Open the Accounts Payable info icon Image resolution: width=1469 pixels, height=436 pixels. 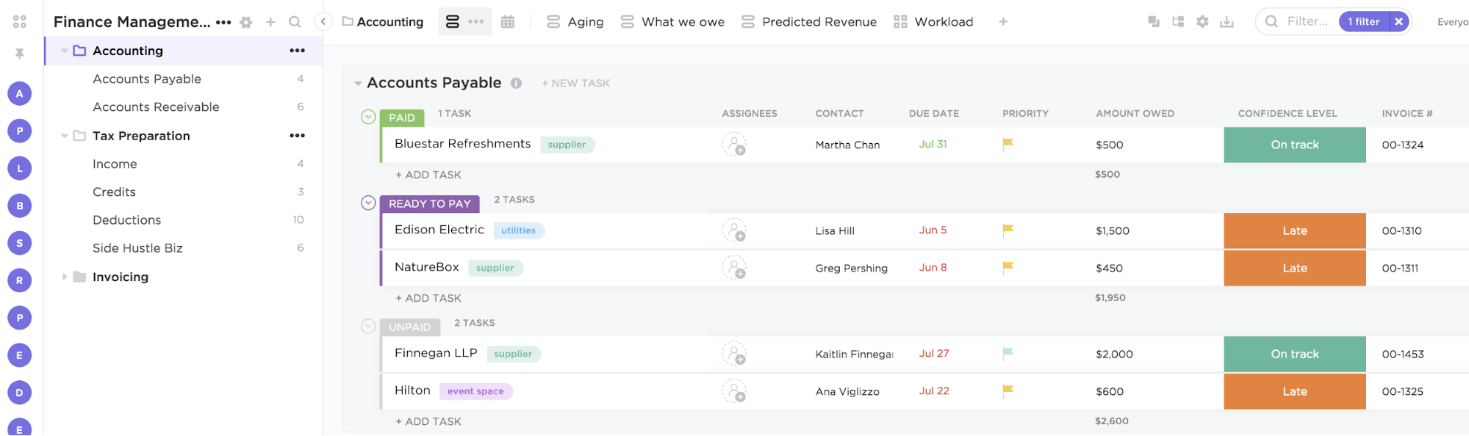point(517,83)
